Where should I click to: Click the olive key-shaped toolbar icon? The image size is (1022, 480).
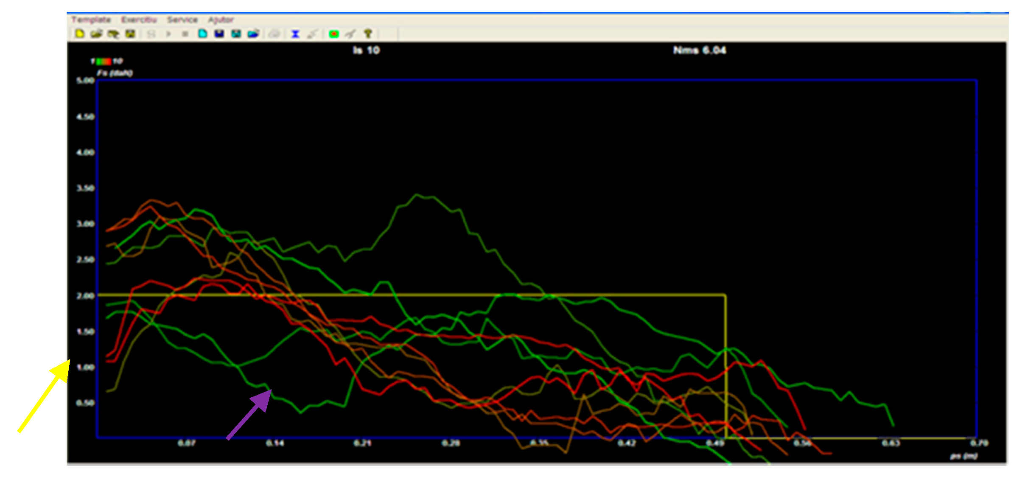(x=368, y=34)
